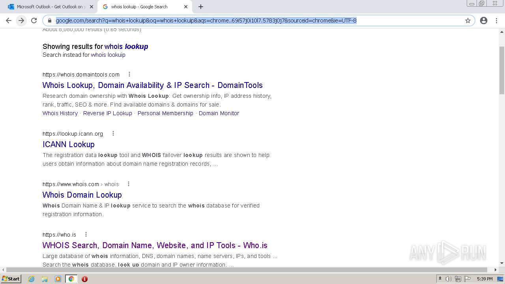Viewport: 505px width, 284px height.
Task: Open more options for who.is result
Action: [x=86, y=234]
